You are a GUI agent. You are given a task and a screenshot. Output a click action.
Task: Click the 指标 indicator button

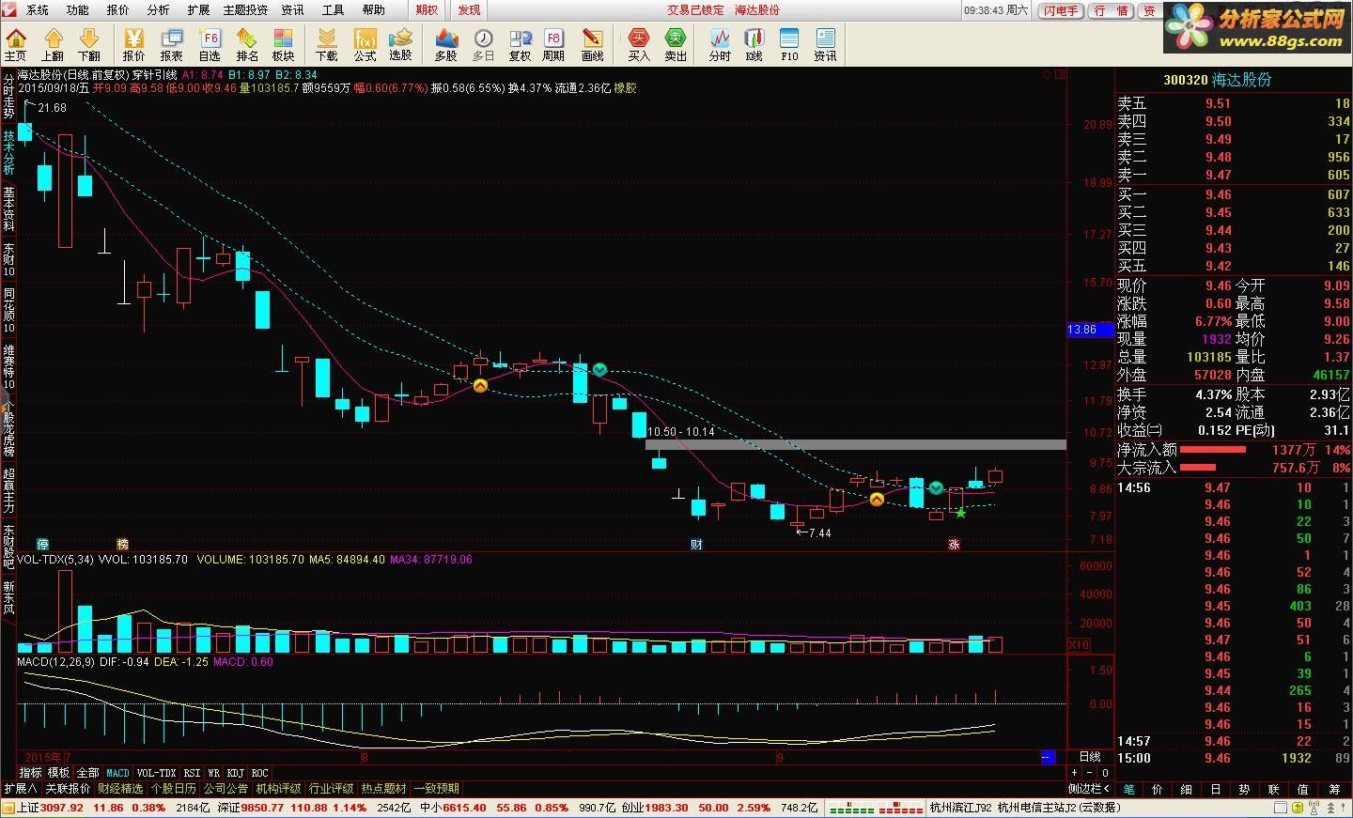pyautogui.click(x=30, y=773)
